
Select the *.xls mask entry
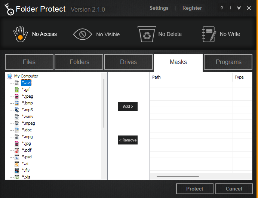tap(26, 177)
